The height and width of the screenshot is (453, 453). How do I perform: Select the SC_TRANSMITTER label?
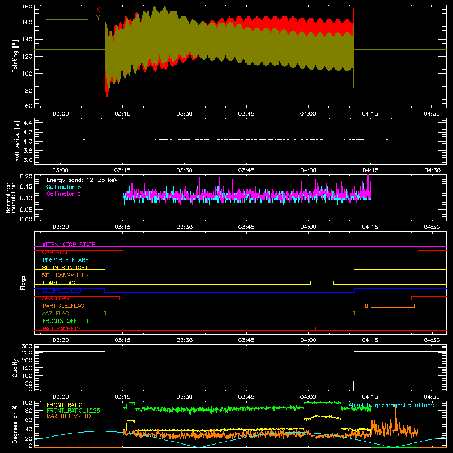coord(66,275)
